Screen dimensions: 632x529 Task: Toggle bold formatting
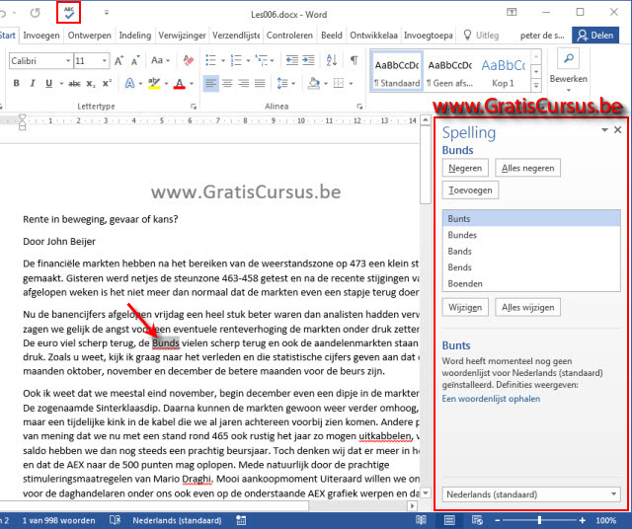[x=16, y=84]
